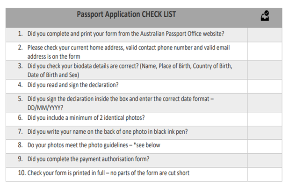Viewport: 289px width, 191px height.
Task: Click the current home address checklist text
Action: point(128,52)
